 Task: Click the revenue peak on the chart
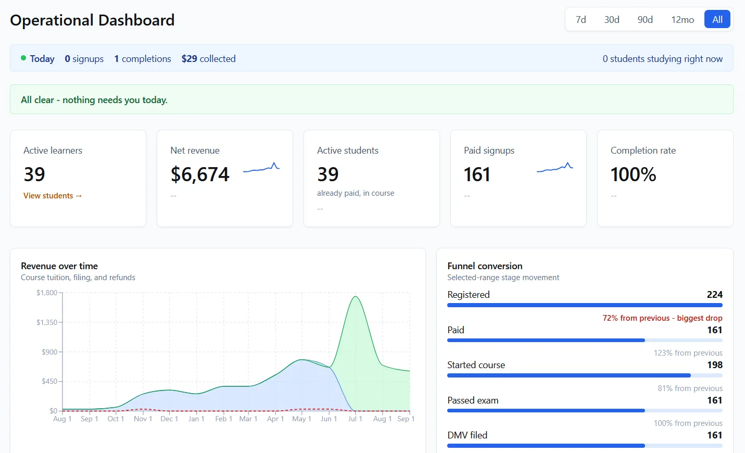point(356,297)
